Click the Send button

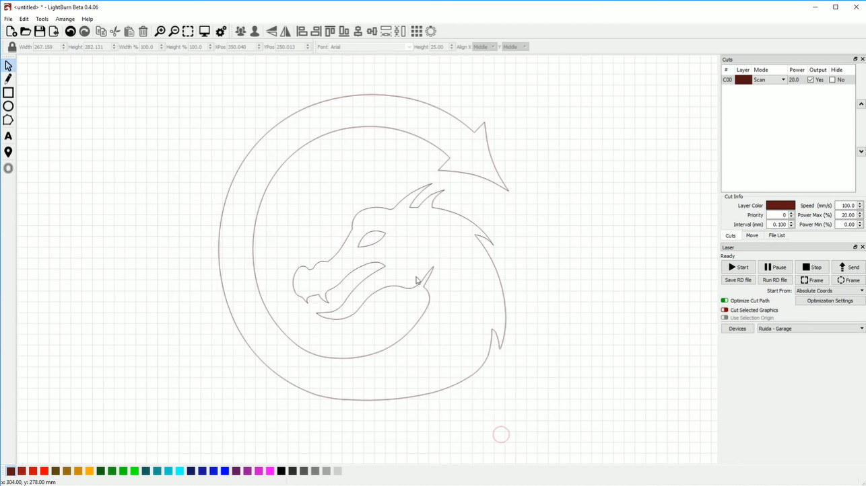(x=848, y=267)
